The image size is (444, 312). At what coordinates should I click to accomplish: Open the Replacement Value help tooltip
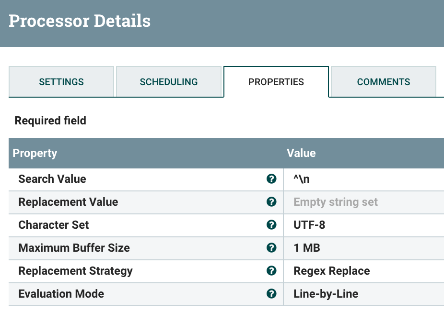pyautogui.click(x=272, y=202)
